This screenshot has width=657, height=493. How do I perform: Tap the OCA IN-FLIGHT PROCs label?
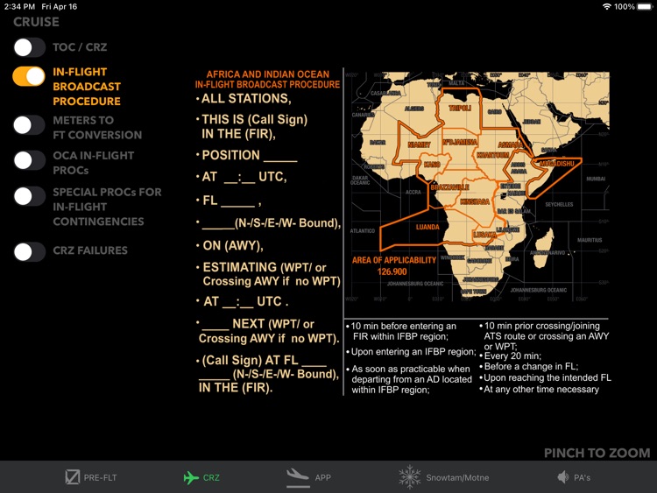pos(94,163)
